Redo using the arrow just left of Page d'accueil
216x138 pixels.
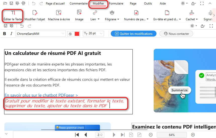(x=41, y=3)
